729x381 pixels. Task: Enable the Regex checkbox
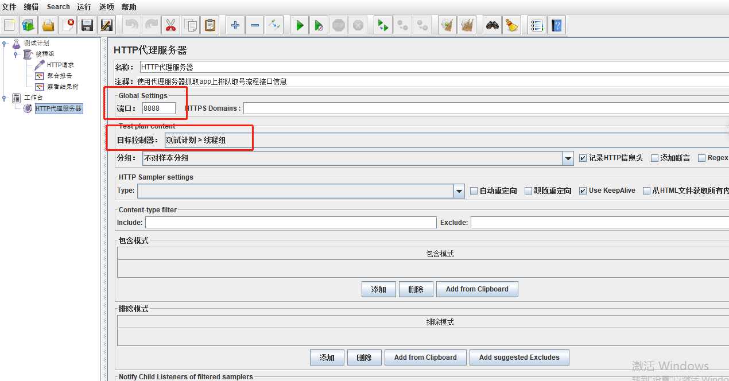point(701,158)
